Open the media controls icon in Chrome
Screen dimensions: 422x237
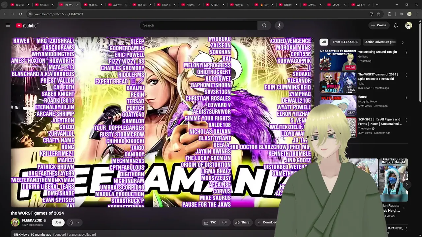(401, 14)
